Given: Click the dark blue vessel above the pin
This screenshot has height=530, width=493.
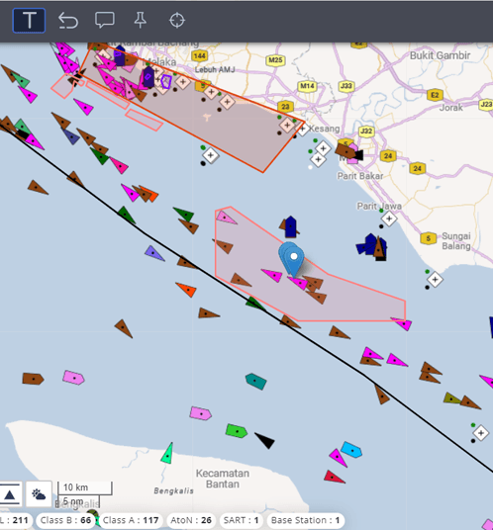Looking at the screenshot, I should pyautogui.click(x=291, y=226).
